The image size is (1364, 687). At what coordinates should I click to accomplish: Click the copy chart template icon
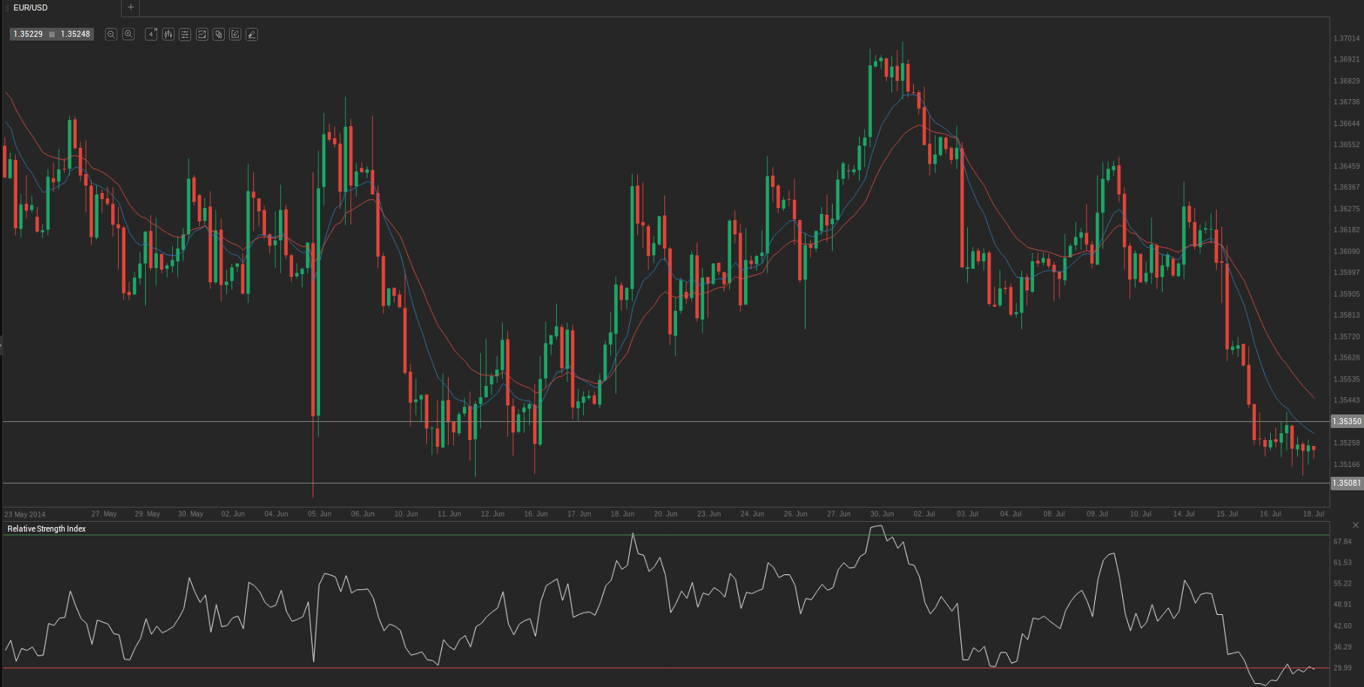pos(219,35)
